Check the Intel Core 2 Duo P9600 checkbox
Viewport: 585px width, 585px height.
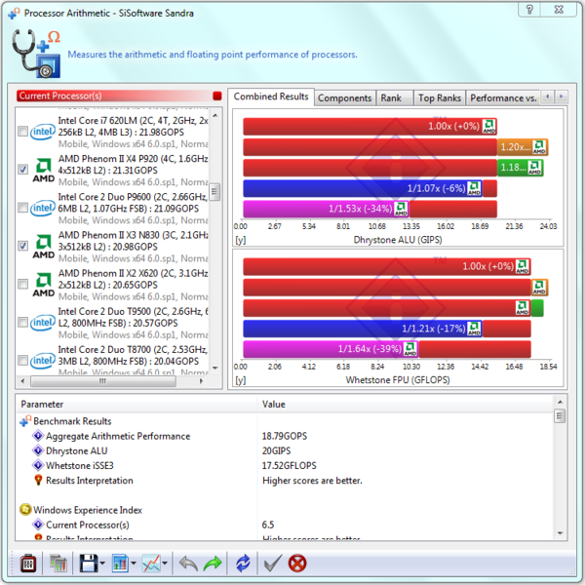pos(22,208)
